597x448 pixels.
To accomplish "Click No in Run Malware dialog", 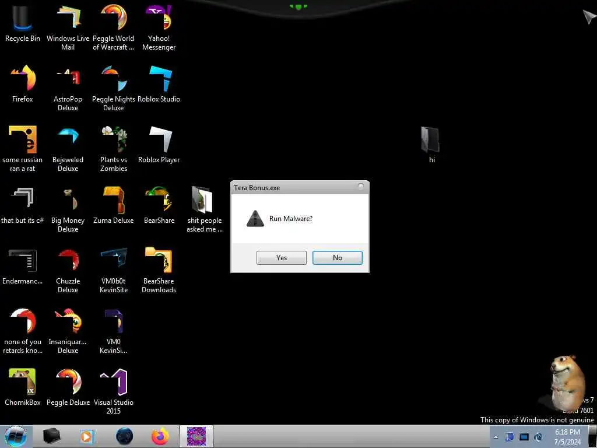I will coord(338,257).
